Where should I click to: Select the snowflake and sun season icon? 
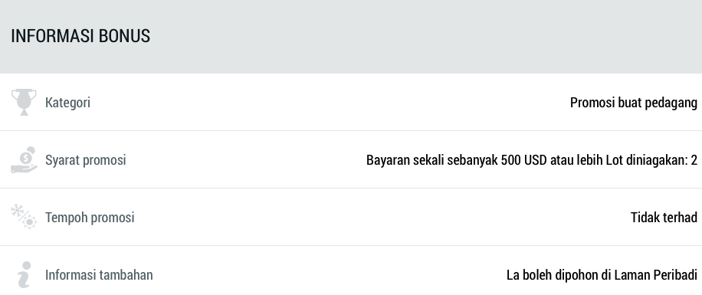[24, 217]
